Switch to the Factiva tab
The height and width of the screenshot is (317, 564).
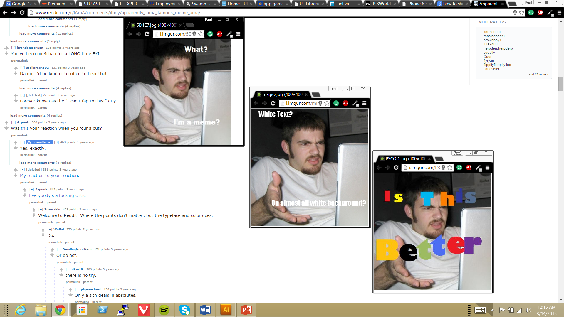pos(342,4)
